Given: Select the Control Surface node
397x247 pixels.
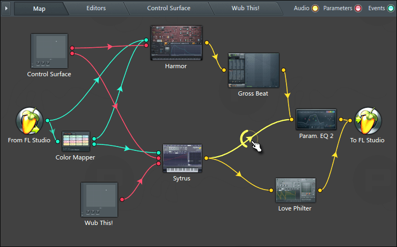Looking at the screenshot, I should click(x=49, y=51).
